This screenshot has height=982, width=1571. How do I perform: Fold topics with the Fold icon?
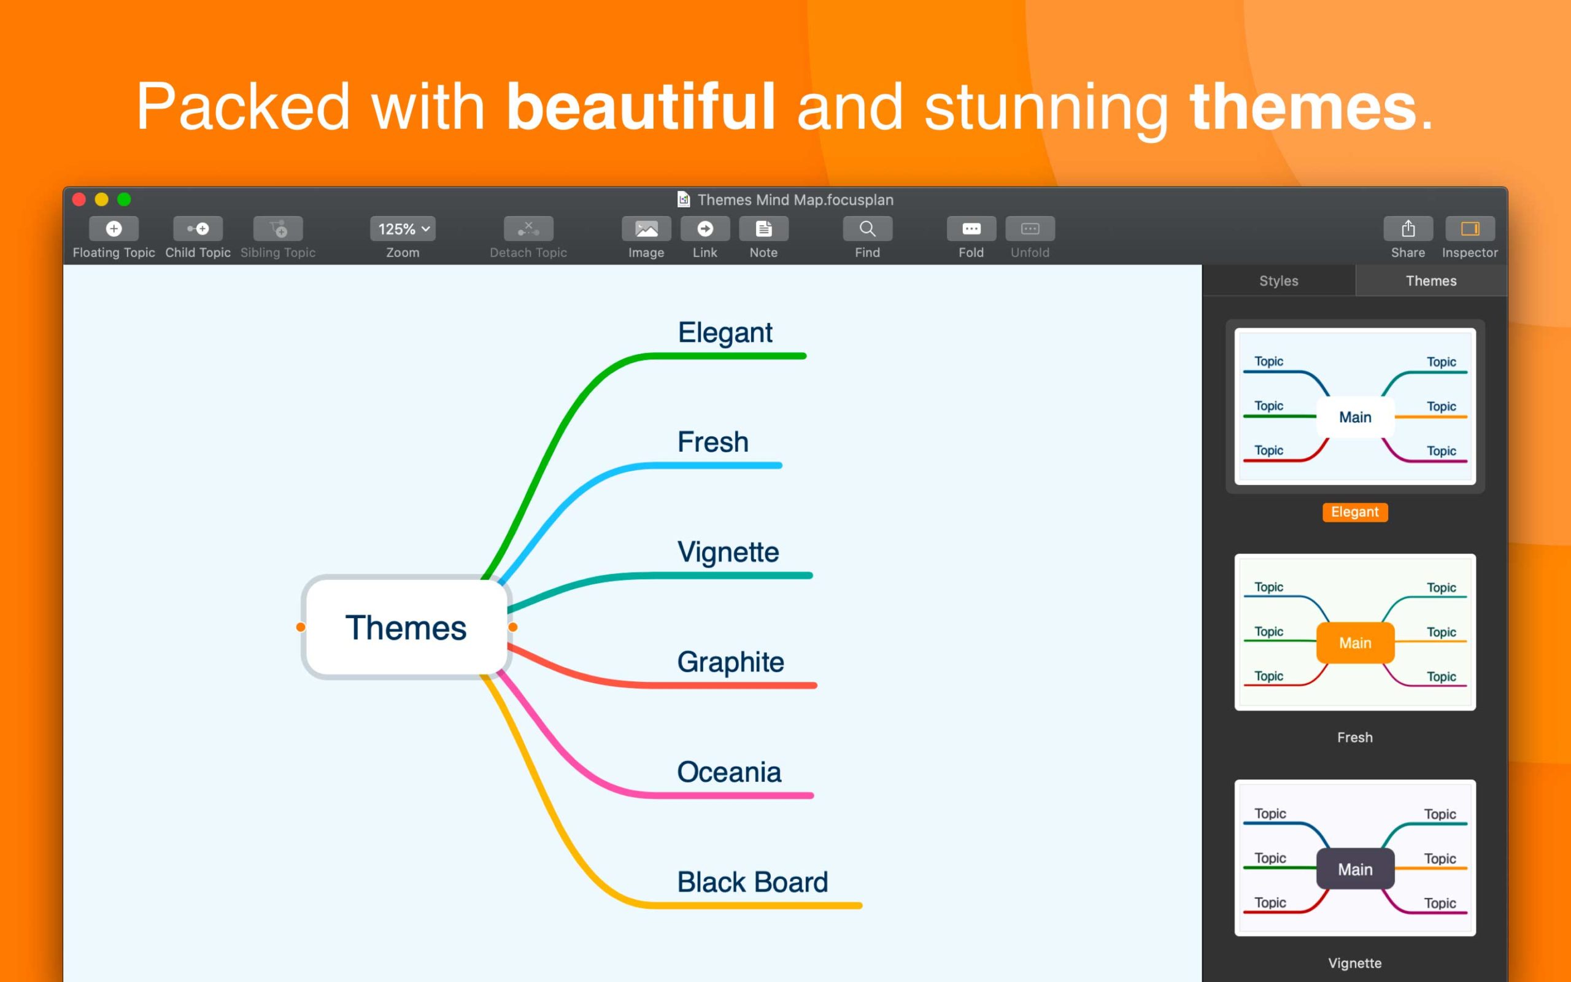click(971, 228)
